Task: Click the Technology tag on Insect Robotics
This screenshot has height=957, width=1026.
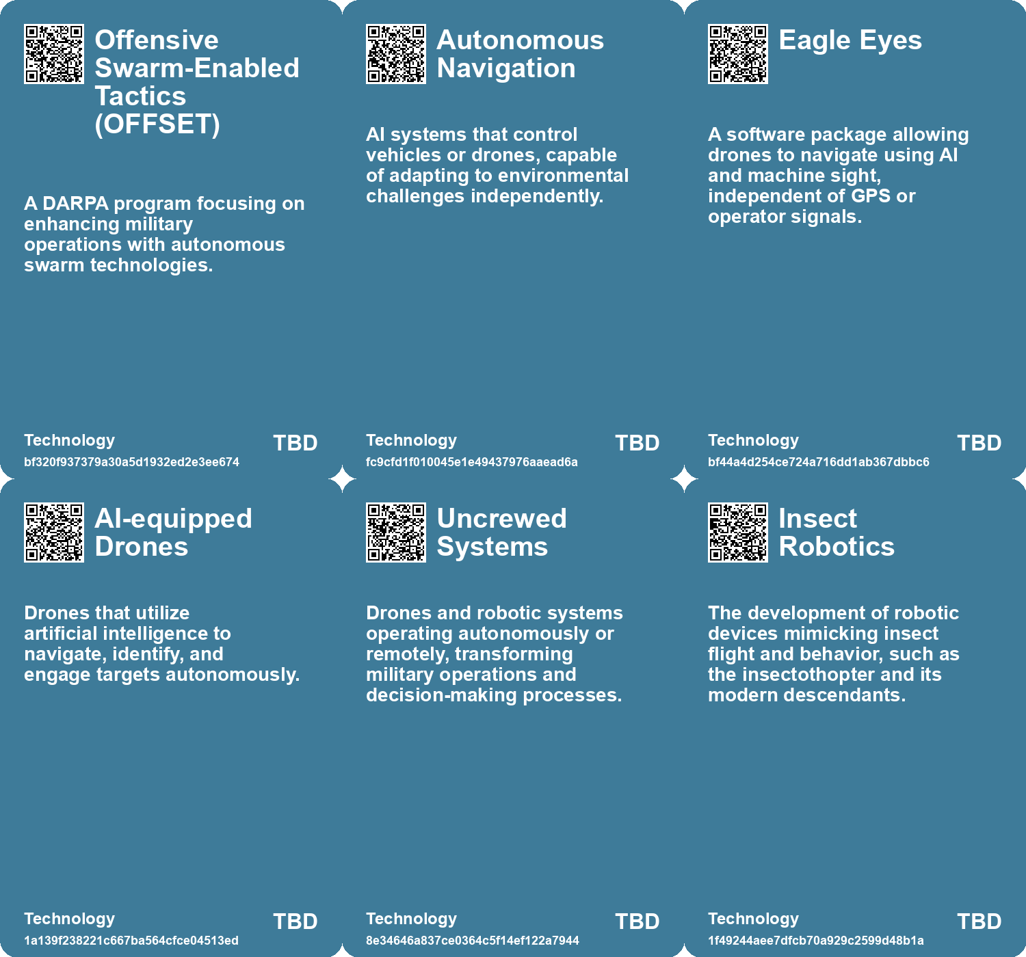Action: point(753,919)
